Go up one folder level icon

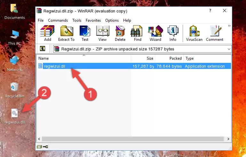[x=43, y=49]
